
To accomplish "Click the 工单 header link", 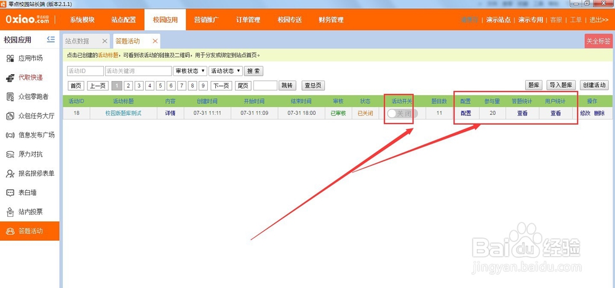I will click(576, 20).
